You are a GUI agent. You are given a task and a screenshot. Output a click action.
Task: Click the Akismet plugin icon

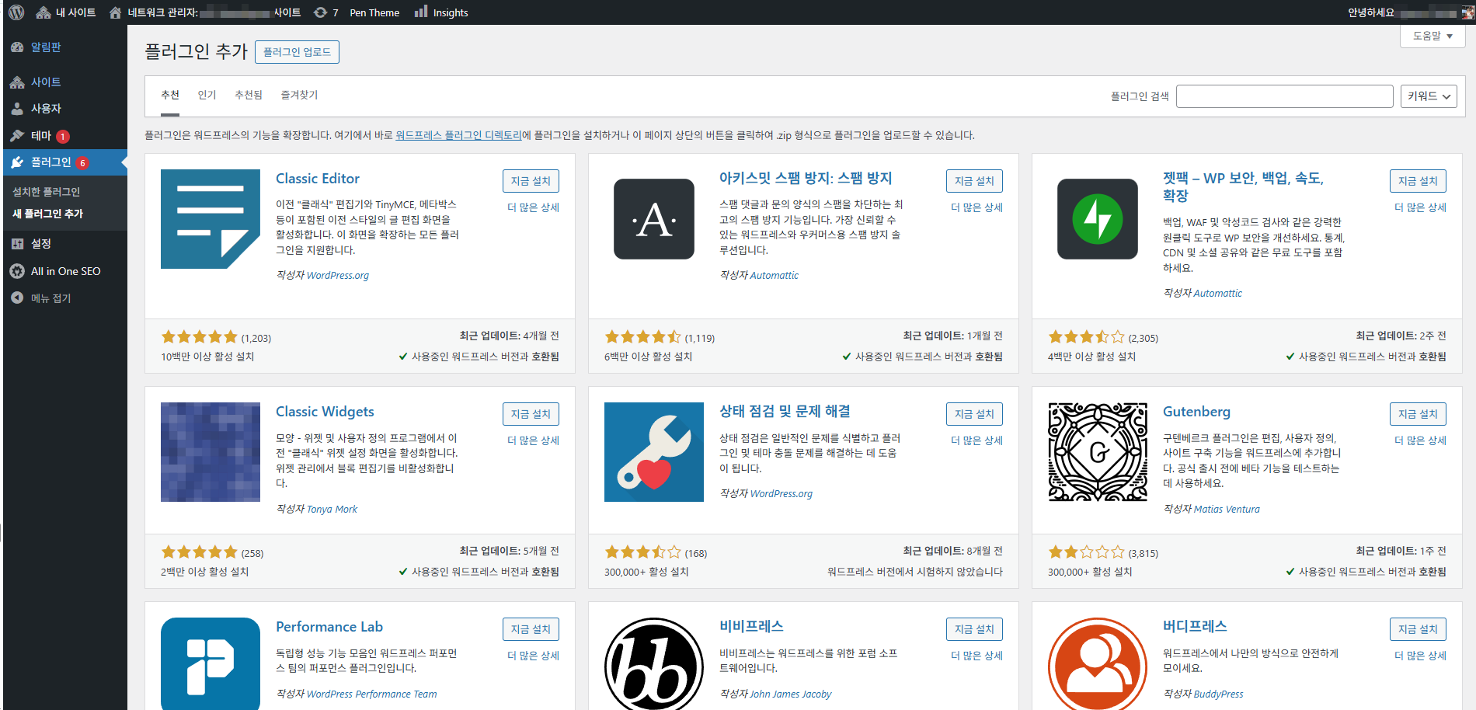[x=654, y=219]
